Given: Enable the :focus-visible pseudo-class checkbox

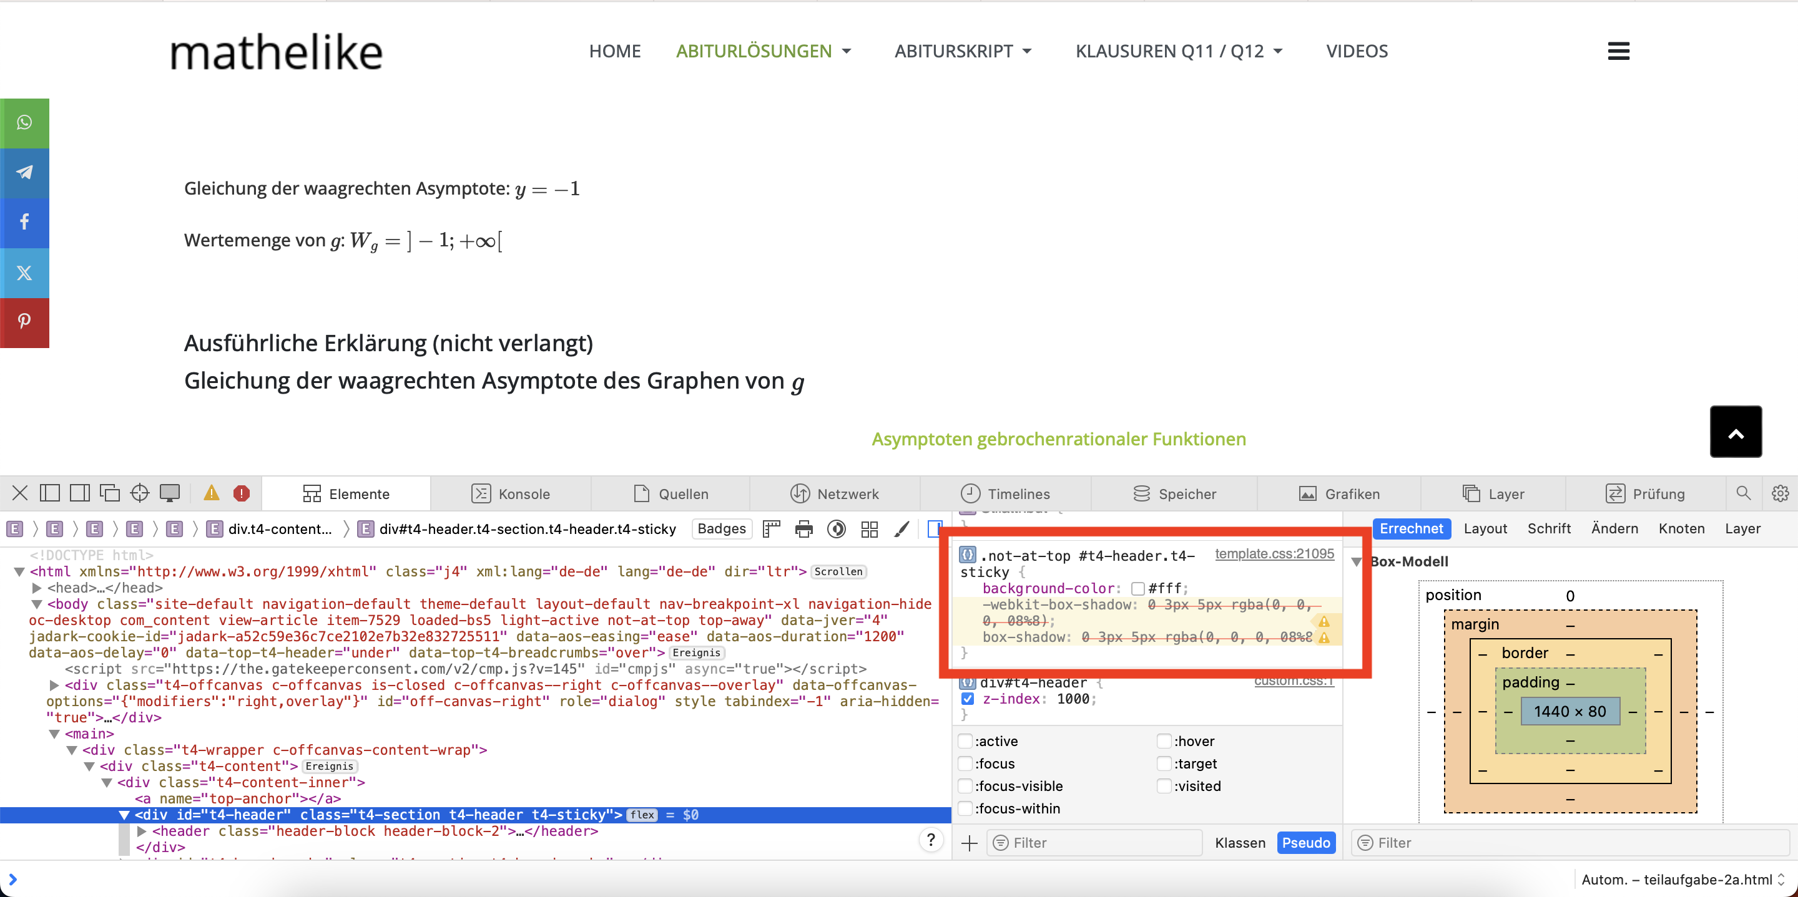Looking at the screenshot, I should [x=965, y=786].
